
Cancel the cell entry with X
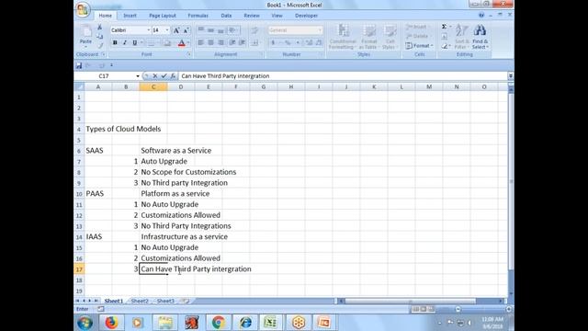155,75
